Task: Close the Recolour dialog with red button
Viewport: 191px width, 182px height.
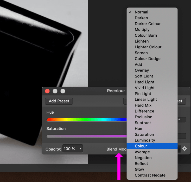Action: point(47,91)
